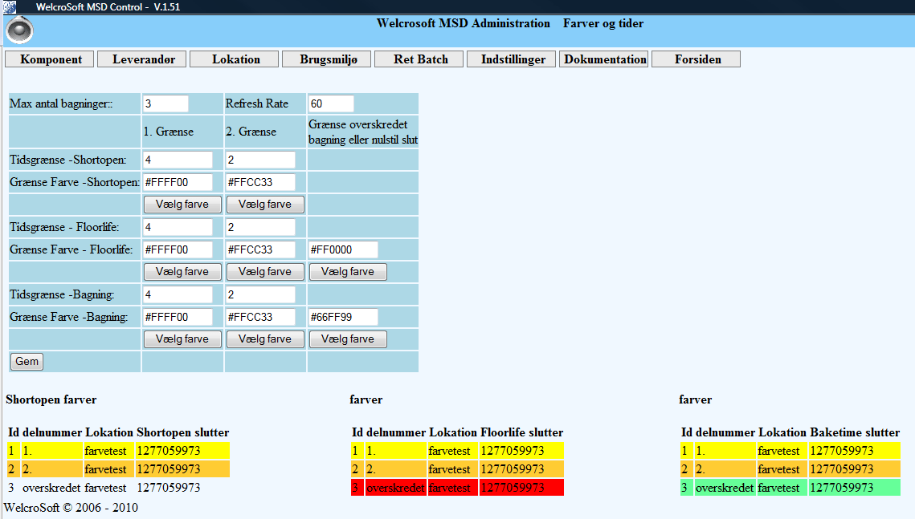Choose color for Bagning 1. Grænse
This screenshot has width=915, height=519.
click(182, 339)
